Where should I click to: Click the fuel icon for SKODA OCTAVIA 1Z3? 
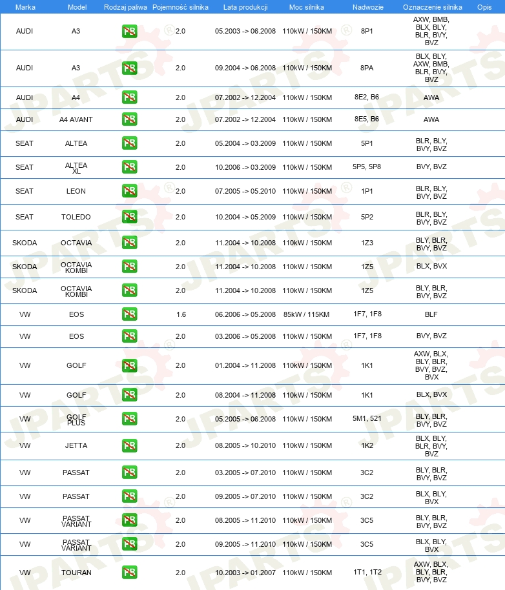(129, 242)
